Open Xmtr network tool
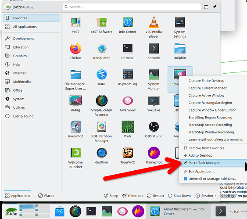The height and width of the screenshot is (219, 247). point(128,129)
